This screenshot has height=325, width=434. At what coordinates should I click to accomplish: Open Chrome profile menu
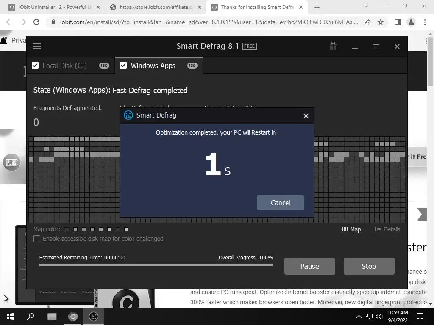pyautogui.click(x=411, y=22)
